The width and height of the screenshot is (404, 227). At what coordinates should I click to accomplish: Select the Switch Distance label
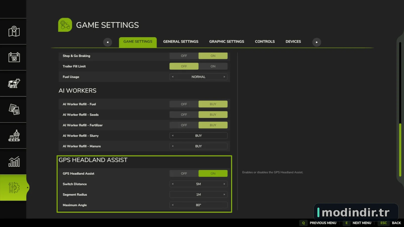(75, 184)
